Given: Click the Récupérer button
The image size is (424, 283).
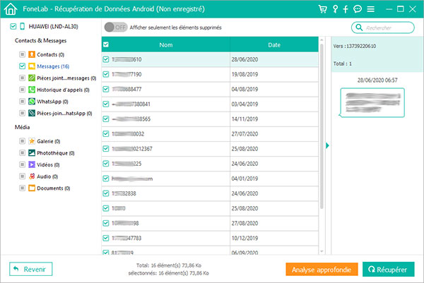Looking at the screenshot, I should click(389, 269).
